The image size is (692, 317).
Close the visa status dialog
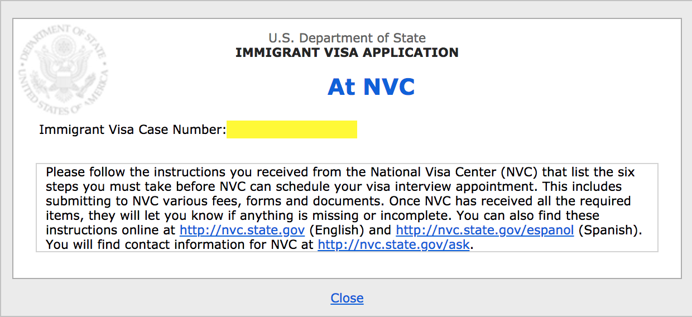(347, 298)
